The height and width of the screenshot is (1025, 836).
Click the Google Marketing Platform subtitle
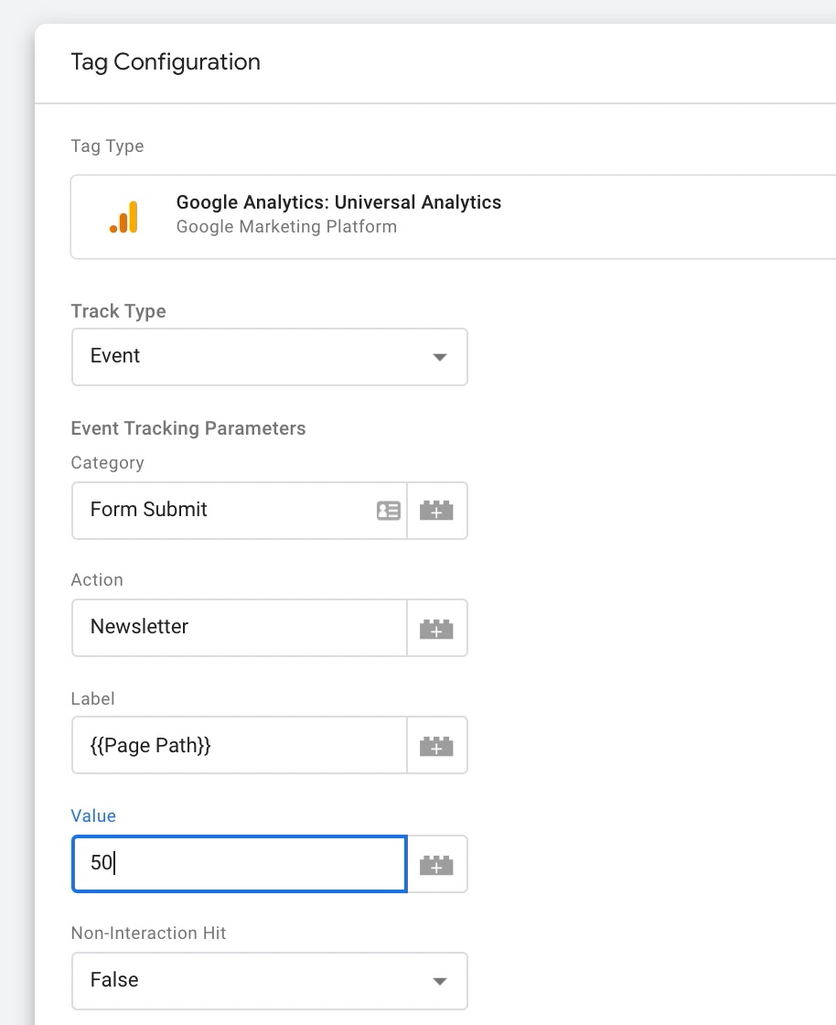click(x=286, y=227)
